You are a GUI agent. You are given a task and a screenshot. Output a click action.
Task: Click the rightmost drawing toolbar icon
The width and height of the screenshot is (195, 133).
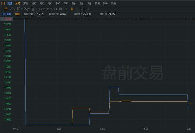coord(88,9)
